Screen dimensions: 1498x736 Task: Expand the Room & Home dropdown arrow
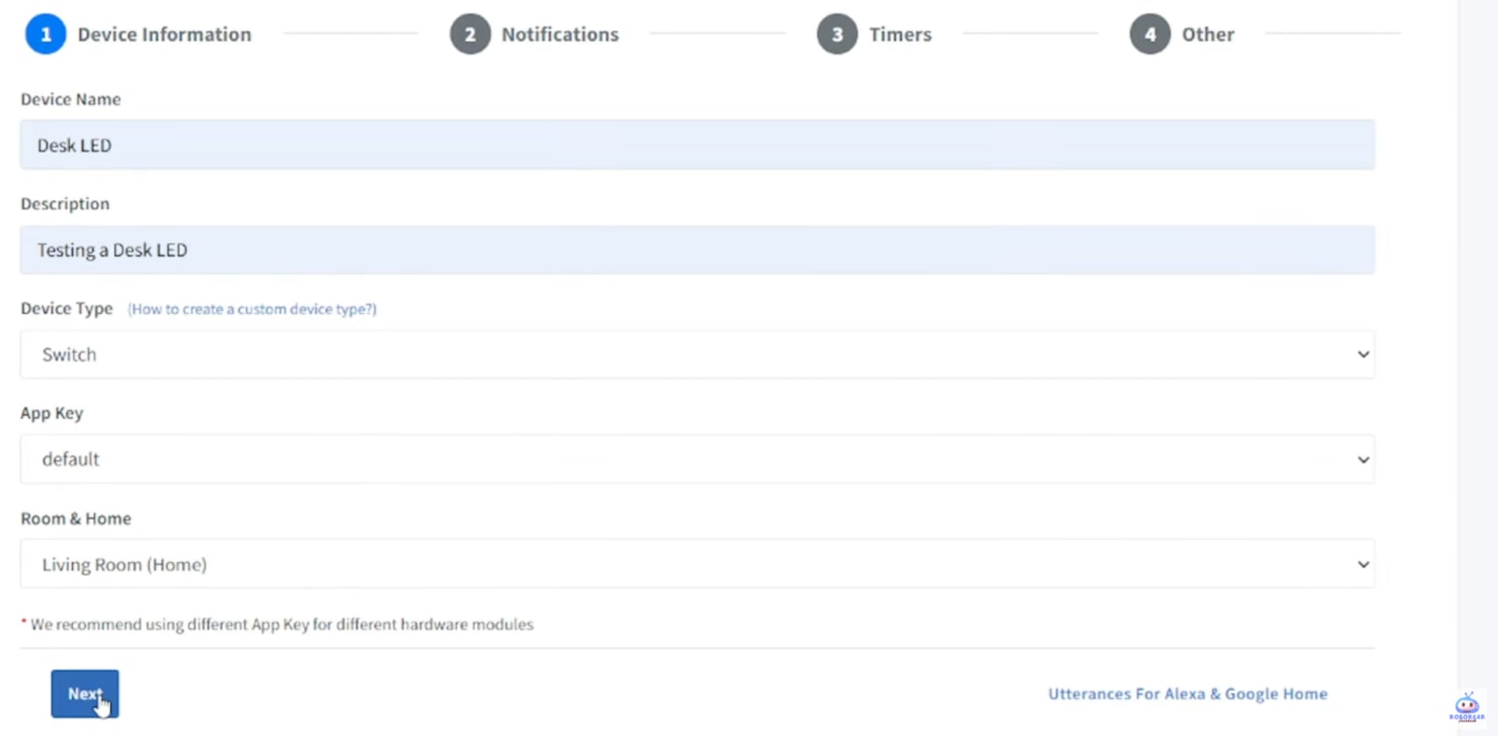[1363, 564]
